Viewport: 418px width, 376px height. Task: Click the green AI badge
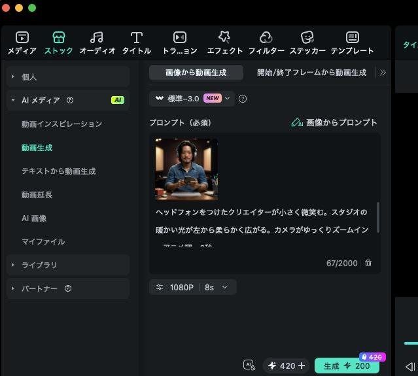pos(118,100)
